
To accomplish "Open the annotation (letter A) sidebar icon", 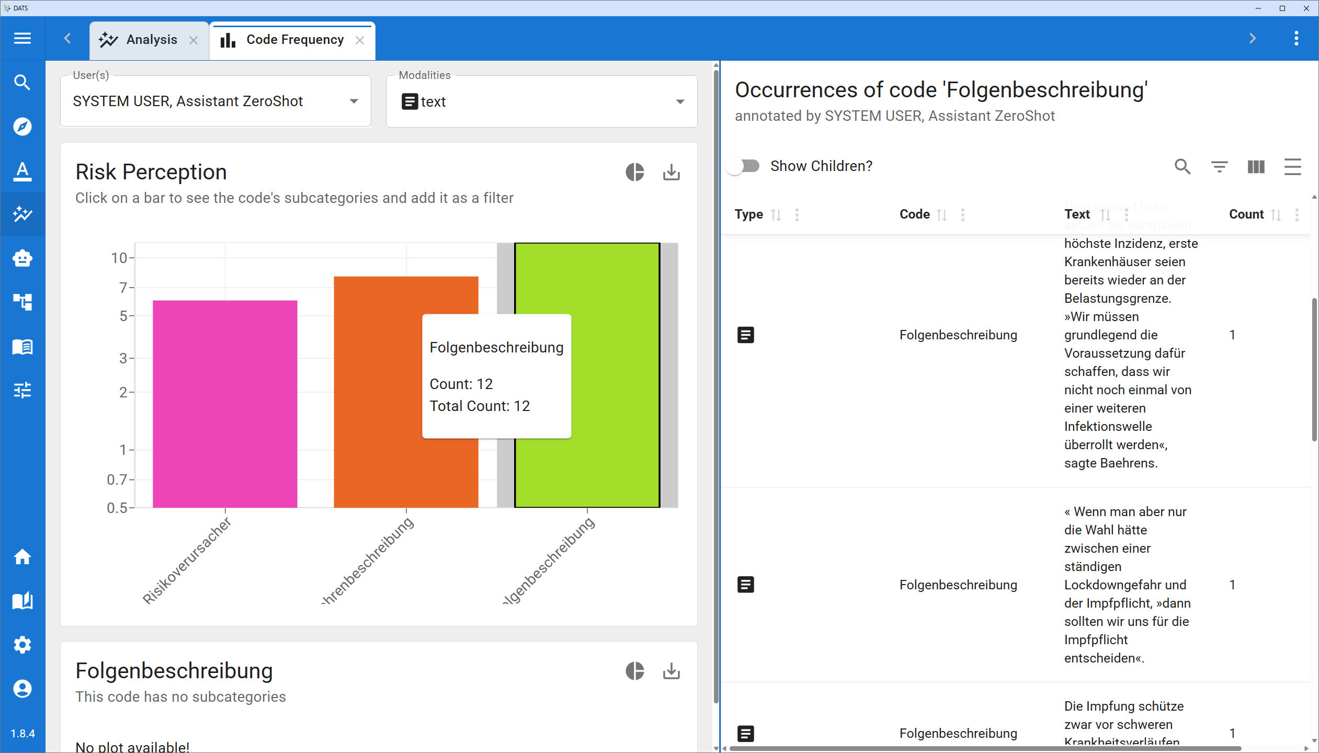I will 22,170.
